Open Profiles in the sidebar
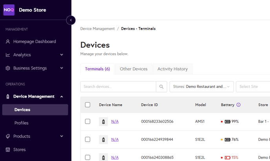Viewport: 270px width, 161px height. click(22, 123)
